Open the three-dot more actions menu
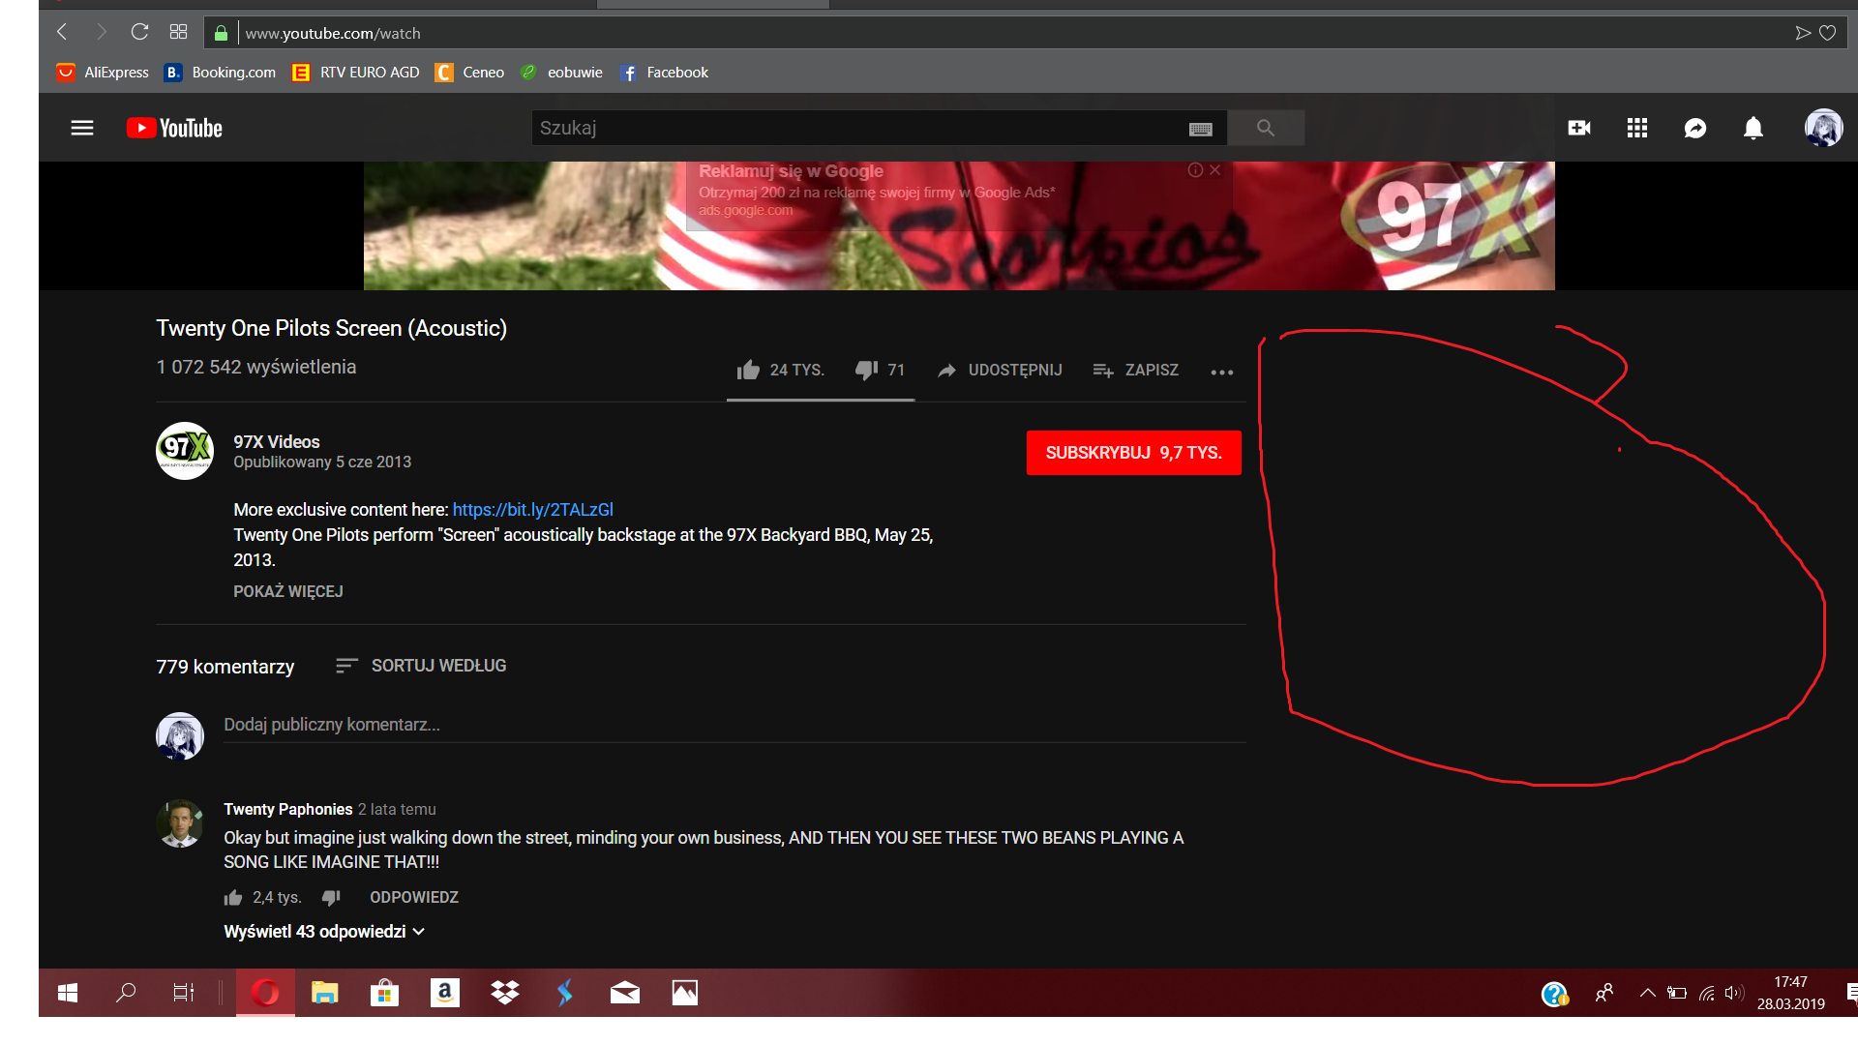This screenshot has width=1858, height=1045. (1221, 372)
